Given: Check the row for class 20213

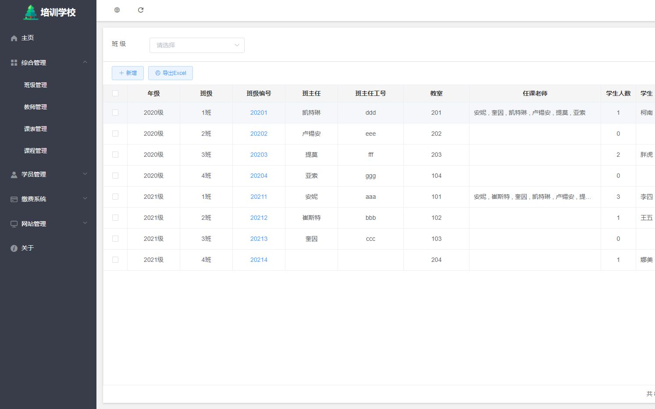Looking at the screenshot, I should coord(115,239).
